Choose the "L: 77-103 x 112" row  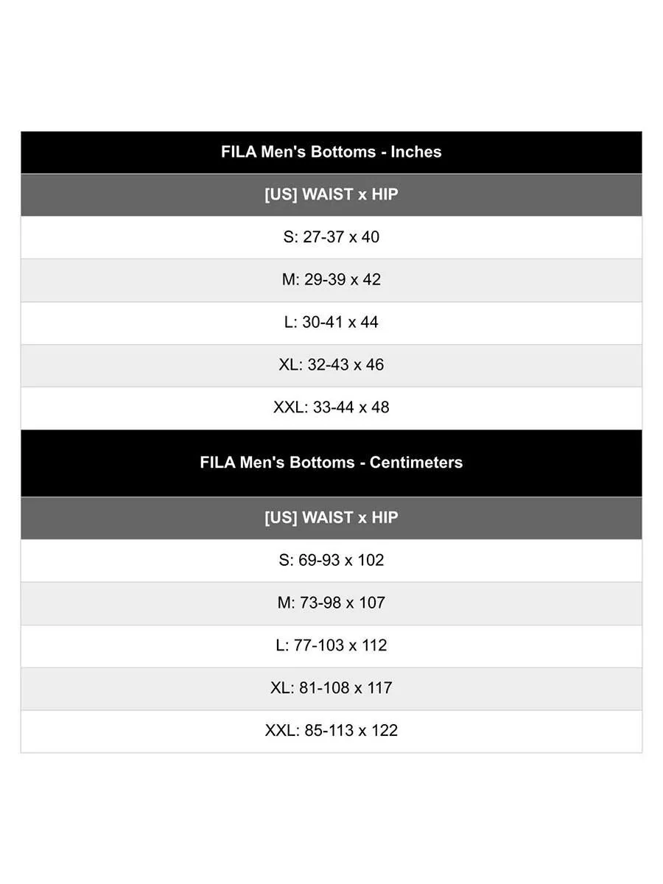coord(331,646)
